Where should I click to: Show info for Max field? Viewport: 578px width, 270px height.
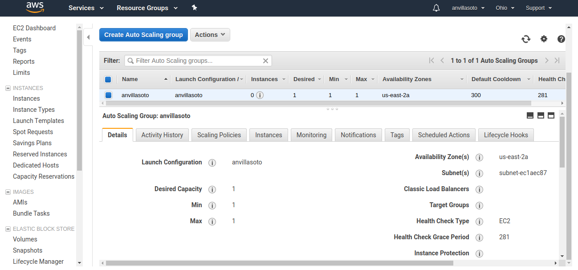212,221
